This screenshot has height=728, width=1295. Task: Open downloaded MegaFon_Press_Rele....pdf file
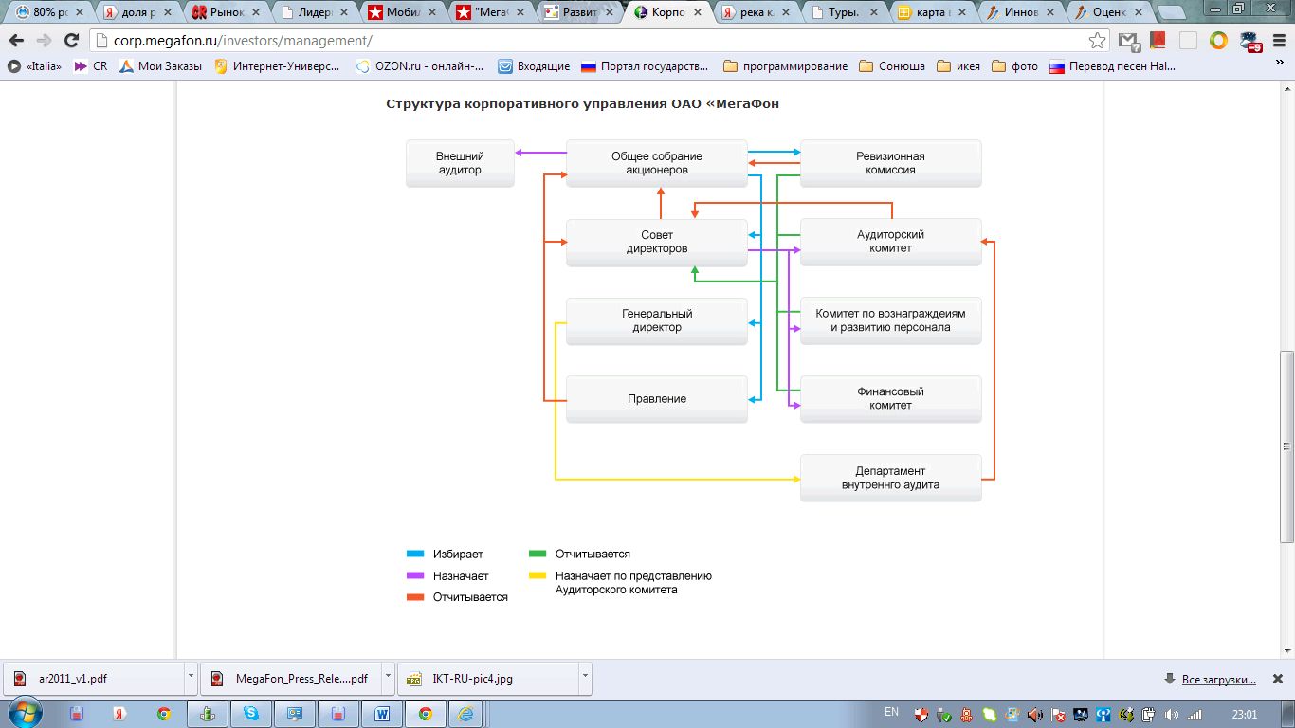click(x=290, y=679)
